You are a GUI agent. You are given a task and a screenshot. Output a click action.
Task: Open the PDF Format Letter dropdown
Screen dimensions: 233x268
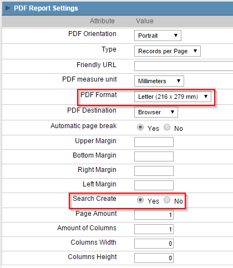(173, 97)
